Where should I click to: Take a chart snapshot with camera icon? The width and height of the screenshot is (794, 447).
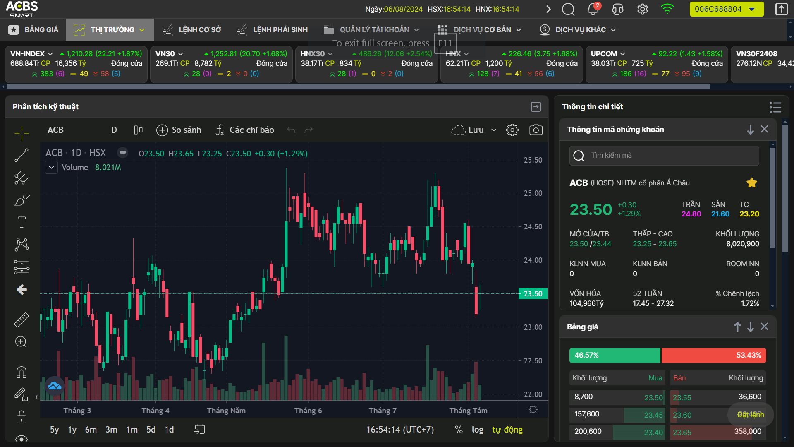point(536,130)
